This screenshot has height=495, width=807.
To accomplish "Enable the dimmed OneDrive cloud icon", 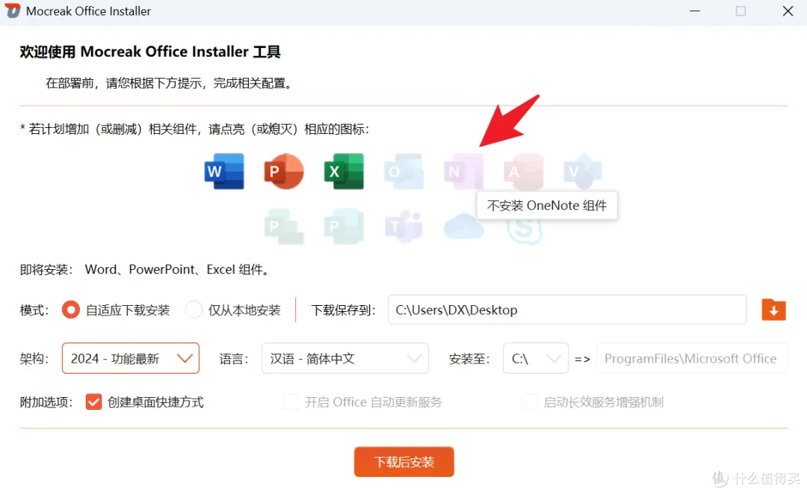I will (x=464, y=227).
